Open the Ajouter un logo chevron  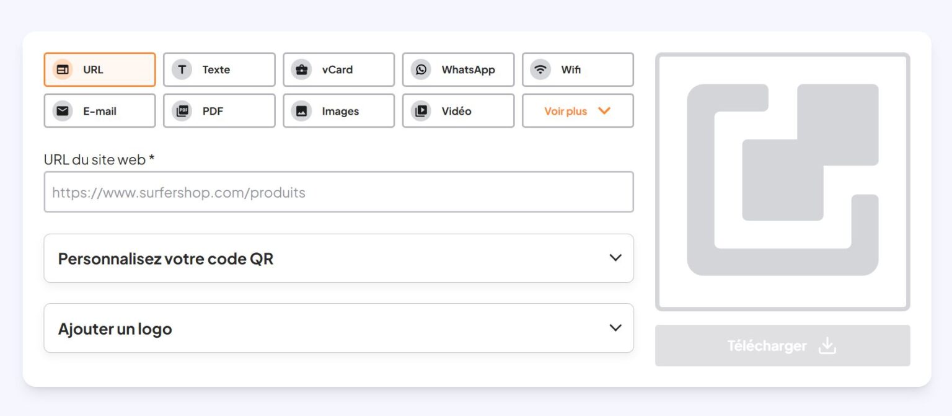(x=615, y=327)
